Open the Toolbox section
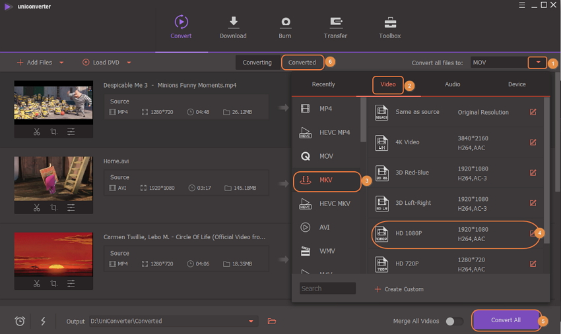561x334 pixels. click(389, 27)
